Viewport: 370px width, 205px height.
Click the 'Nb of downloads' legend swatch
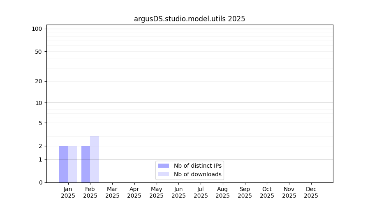[163, 174]
